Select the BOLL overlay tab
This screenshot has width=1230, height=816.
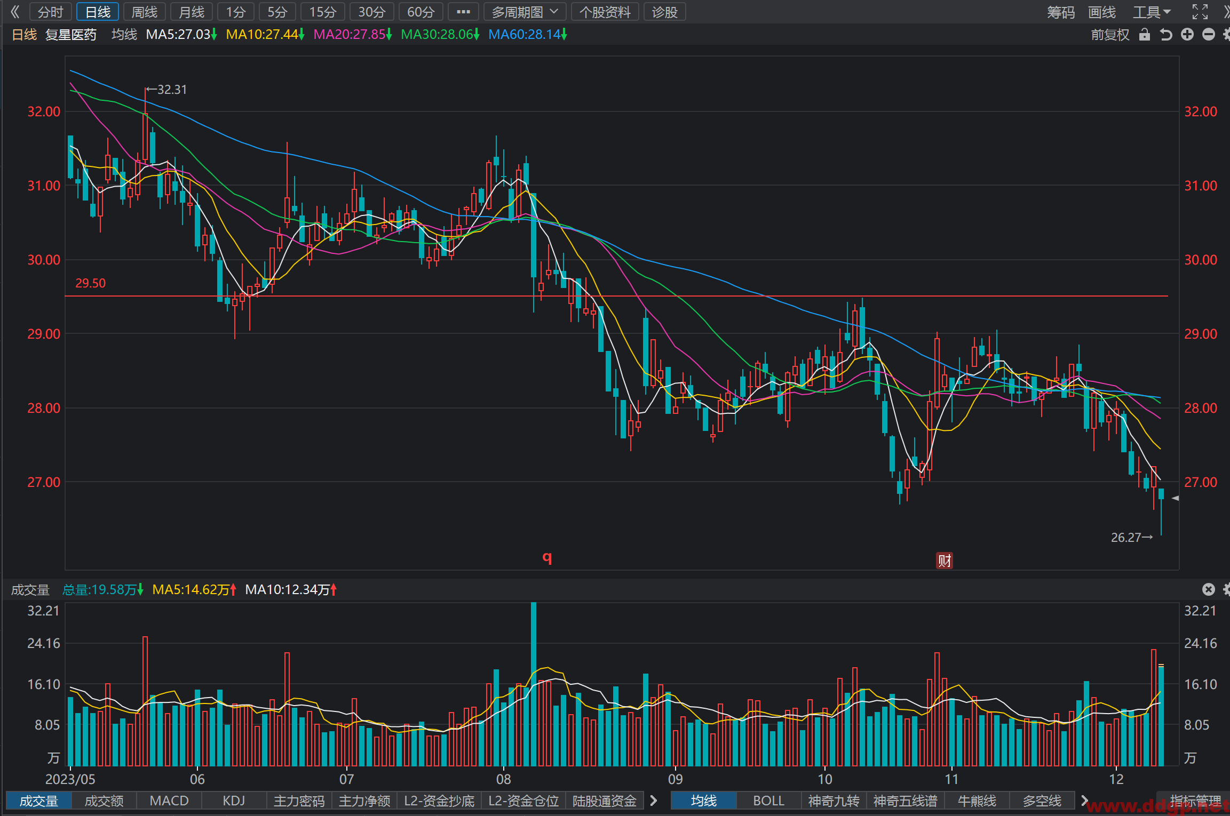[768, 801]
